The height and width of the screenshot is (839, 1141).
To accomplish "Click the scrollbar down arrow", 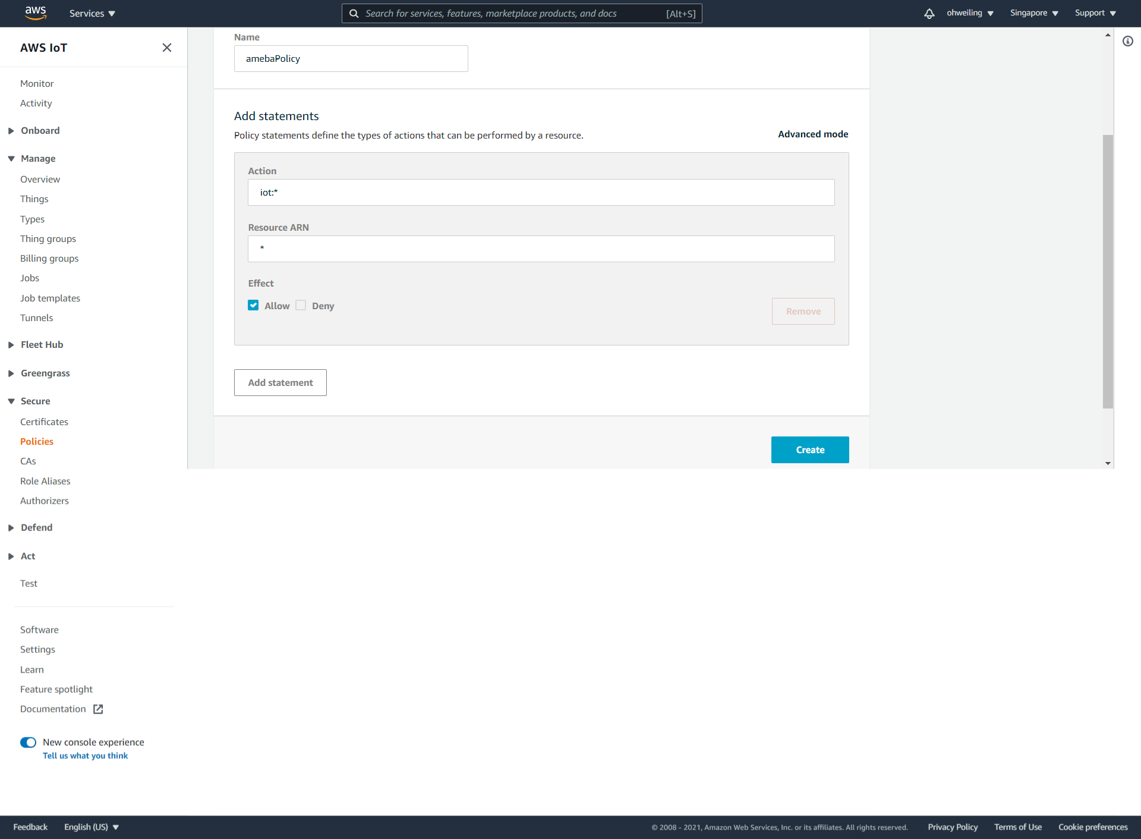I will tap(1108, 463).
